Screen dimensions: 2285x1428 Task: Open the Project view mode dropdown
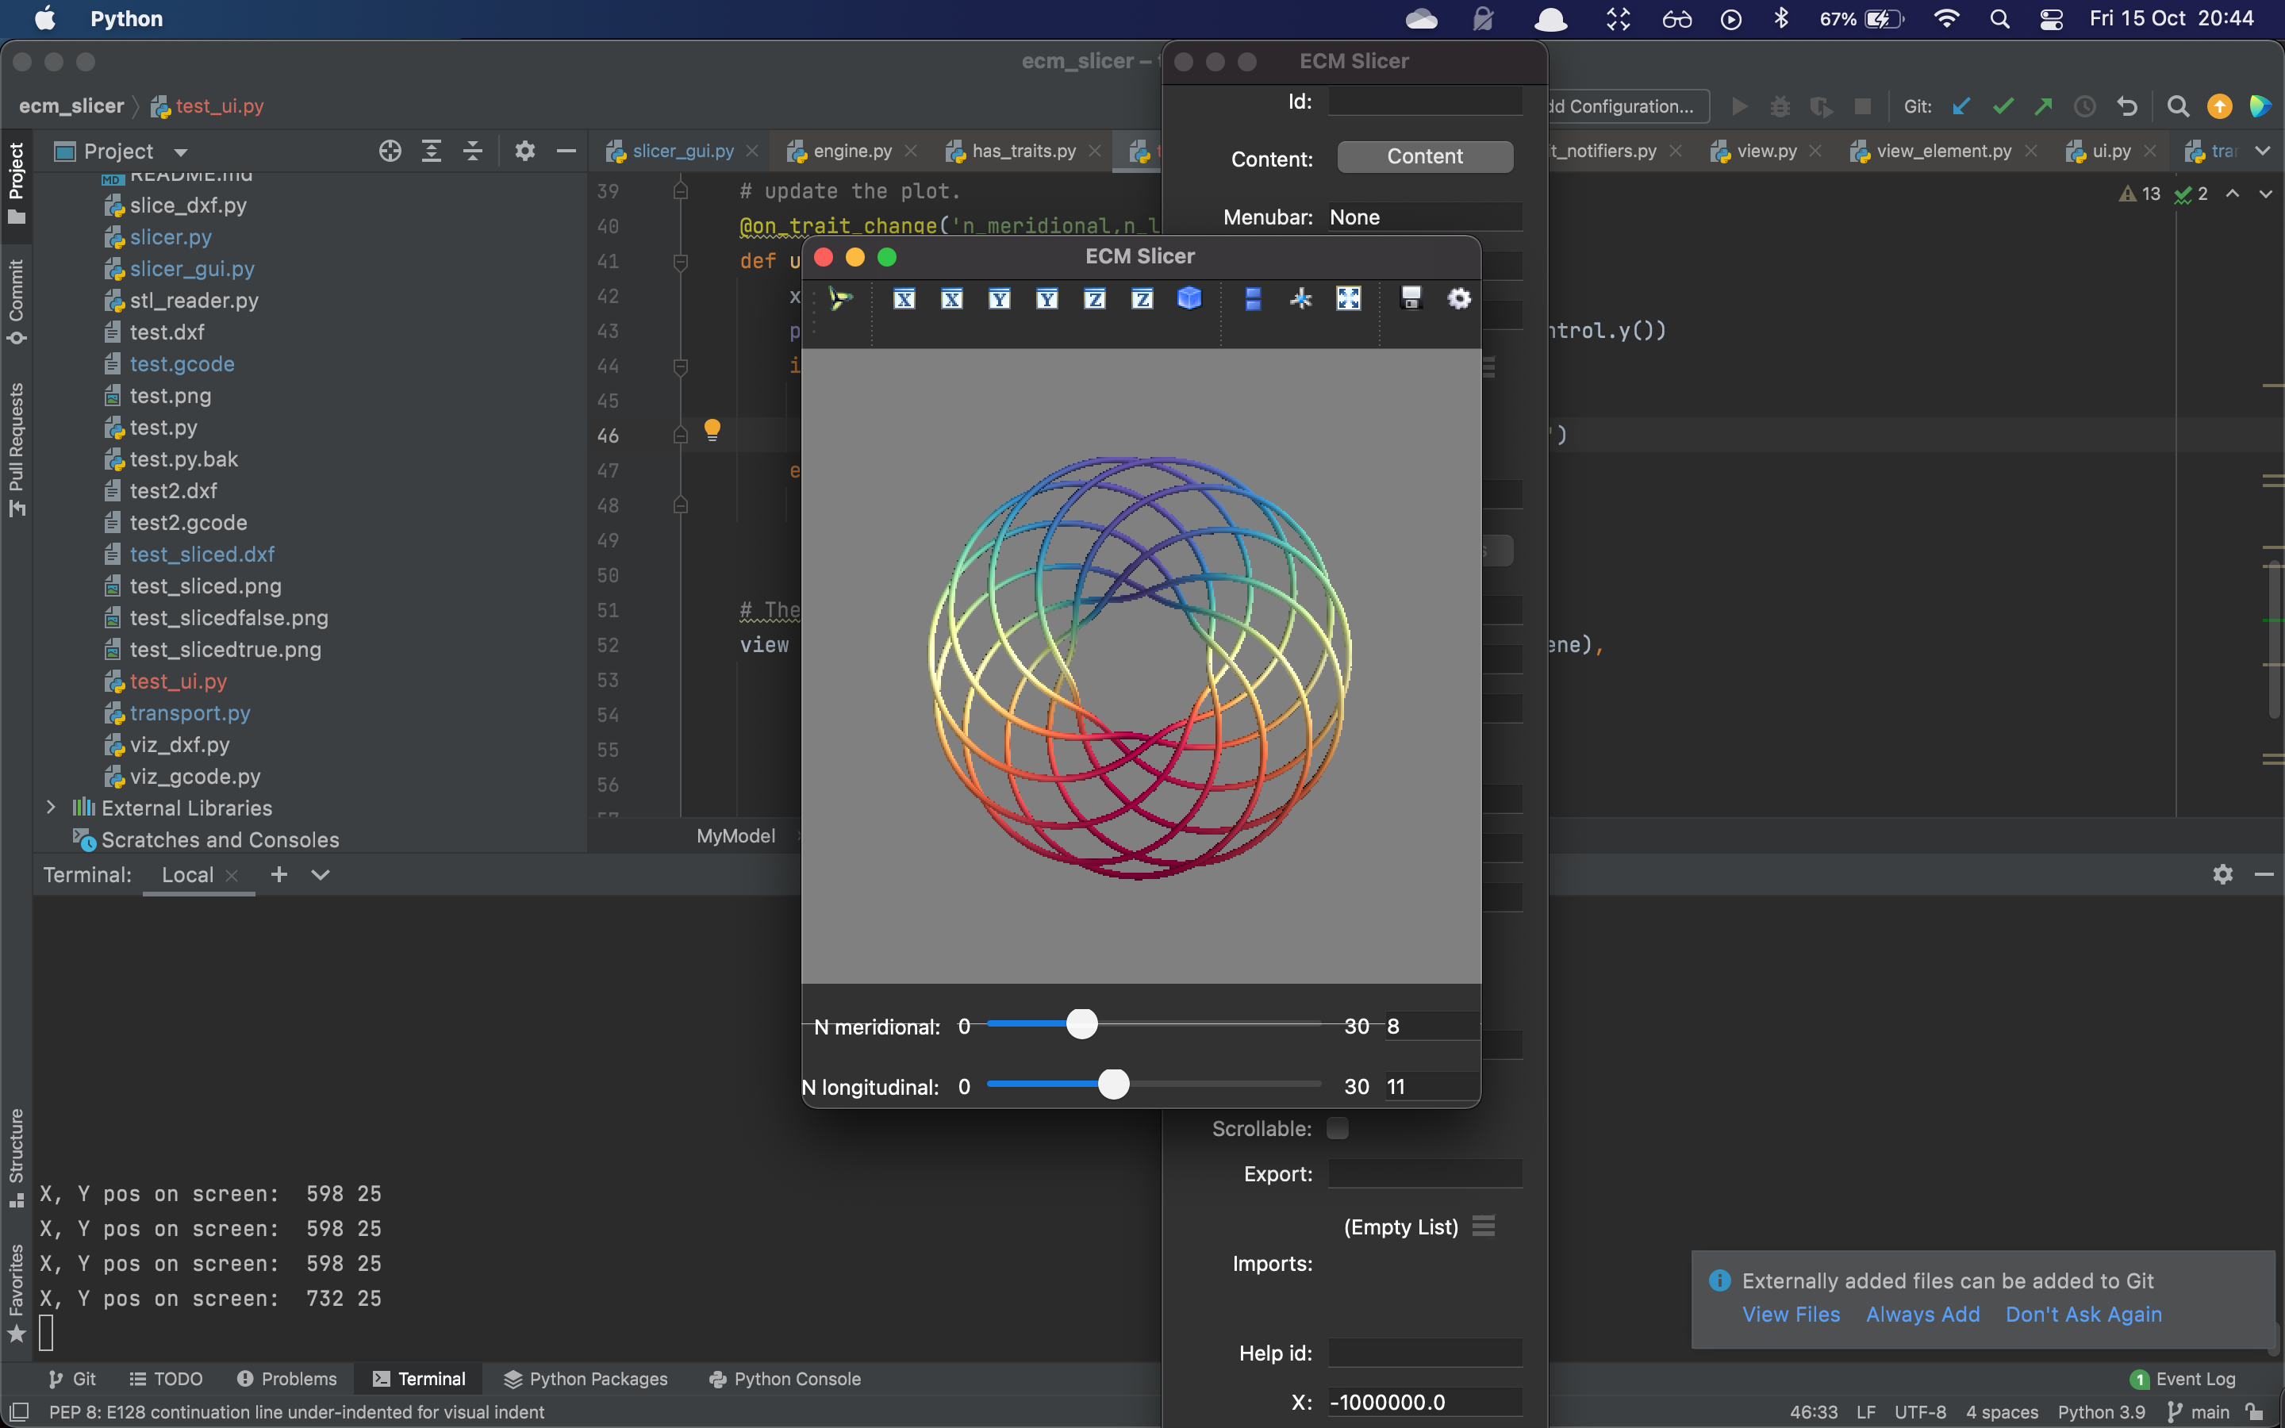coord(179,152)
